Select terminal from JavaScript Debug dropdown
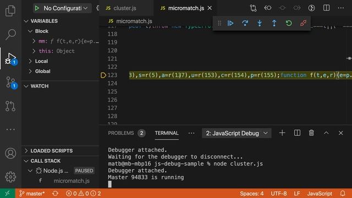The image size is (352, 198). [x=237, y=133]
